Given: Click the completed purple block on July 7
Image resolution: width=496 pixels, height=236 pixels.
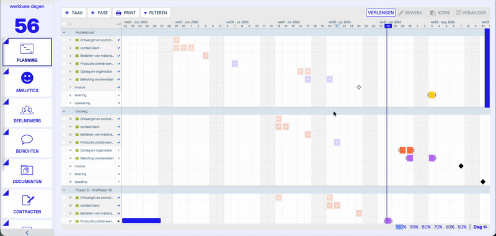Looking at the screenshot, I should point(235,64).
